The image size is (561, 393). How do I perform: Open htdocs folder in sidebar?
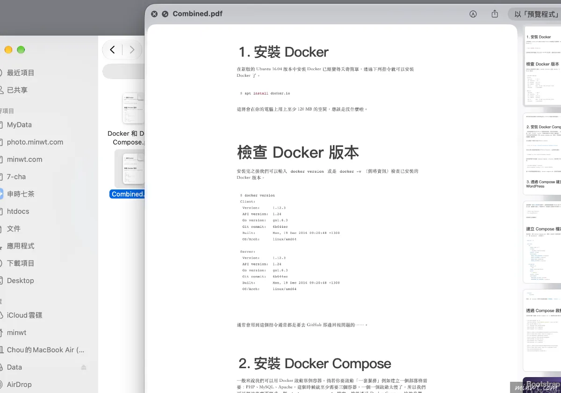coord(18,211)
